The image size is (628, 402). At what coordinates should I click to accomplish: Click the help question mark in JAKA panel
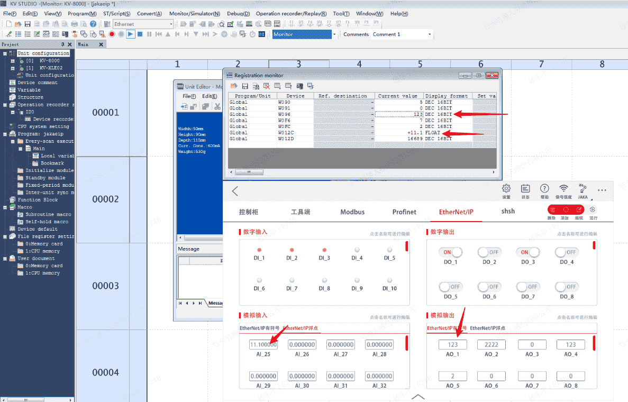[544, 189]
